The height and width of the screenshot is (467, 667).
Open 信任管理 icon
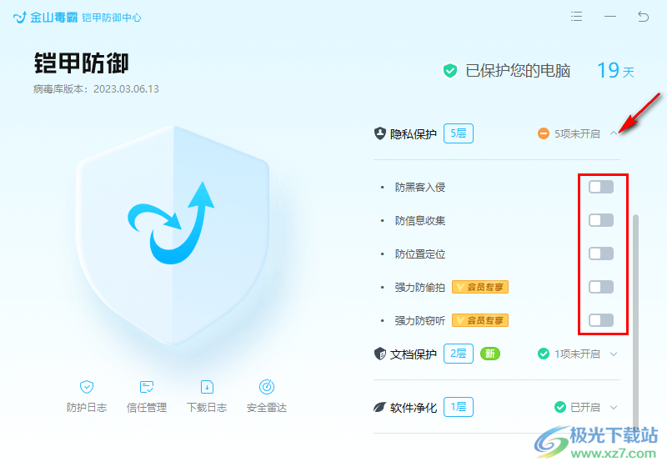tap(147, 387)
